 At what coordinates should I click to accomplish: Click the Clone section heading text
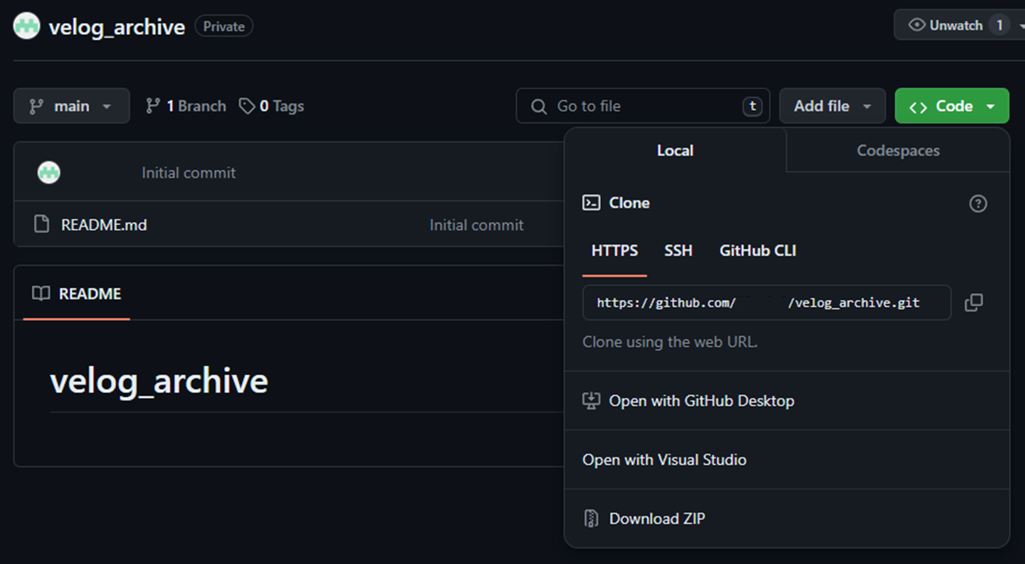click(629, 203)
